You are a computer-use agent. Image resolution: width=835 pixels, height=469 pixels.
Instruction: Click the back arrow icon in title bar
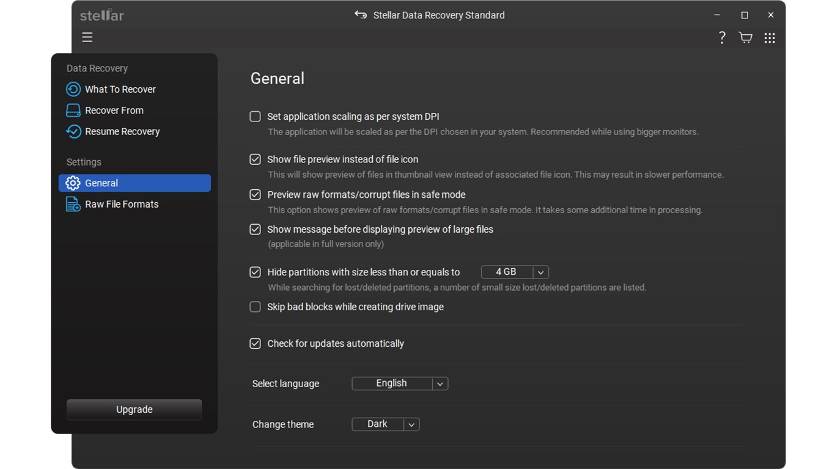point(361,15)
